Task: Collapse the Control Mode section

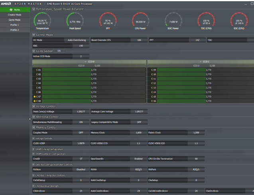Action: (33, 35)
